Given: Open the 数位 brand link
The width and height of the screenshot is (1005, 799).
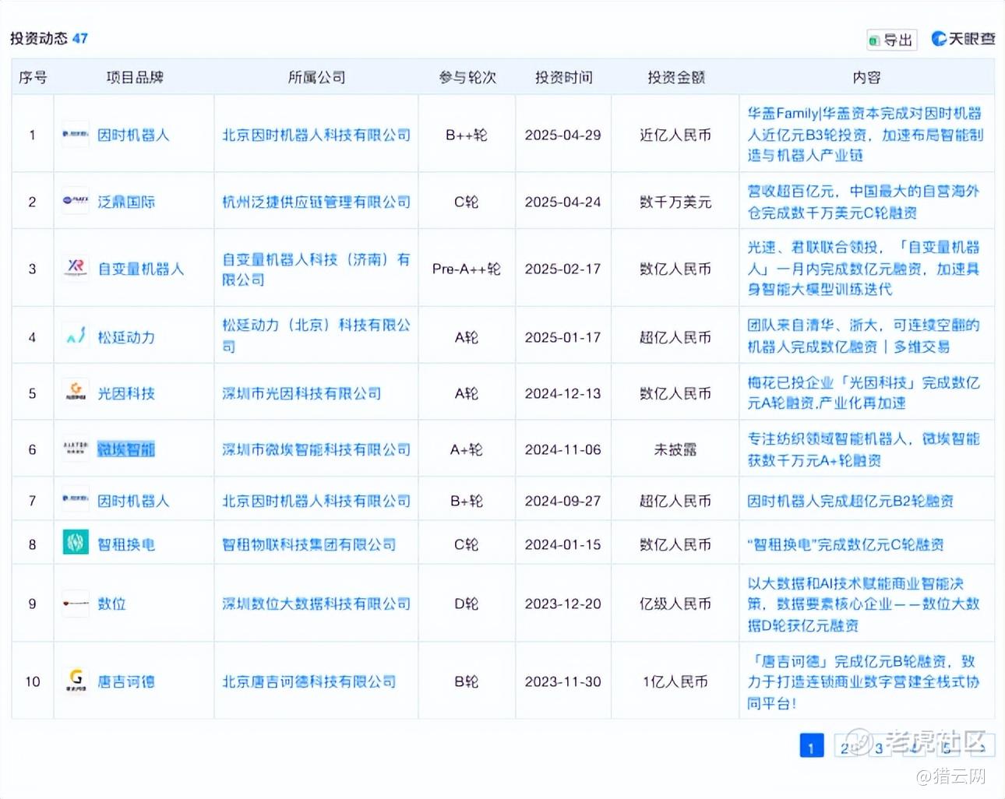Looking at the screenshot, I should coord(111,604).
